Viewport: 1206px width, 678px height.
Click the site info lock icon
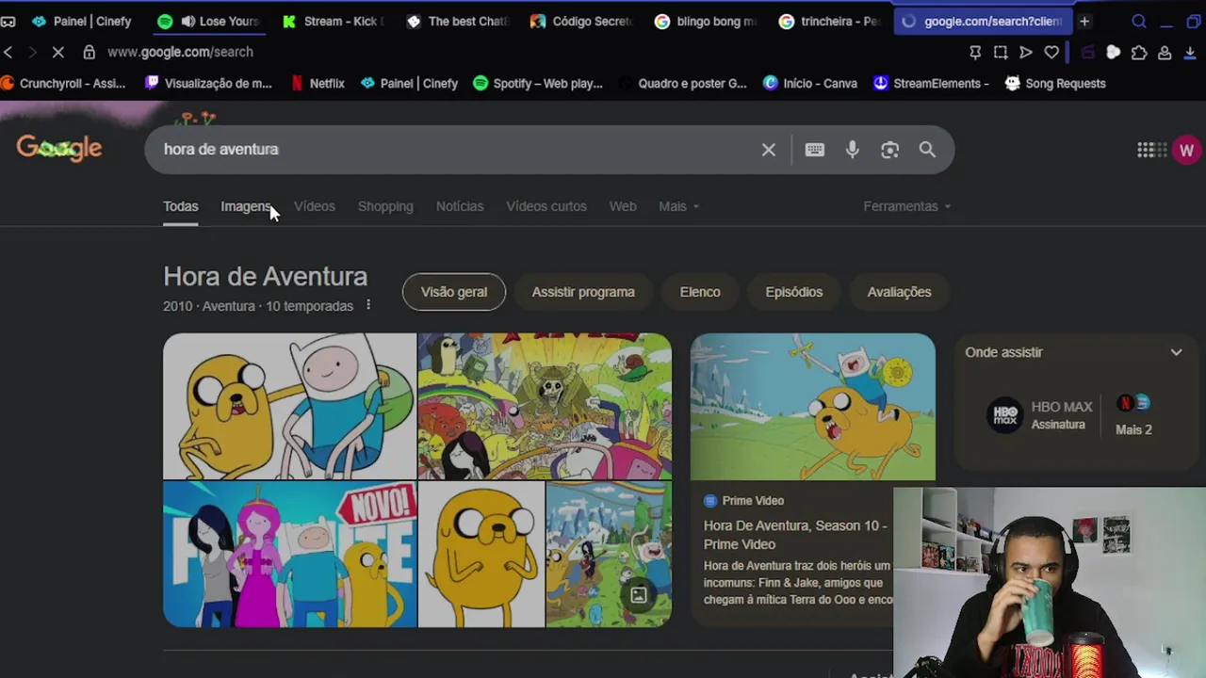pyautogui.click(x=89, y=52)
